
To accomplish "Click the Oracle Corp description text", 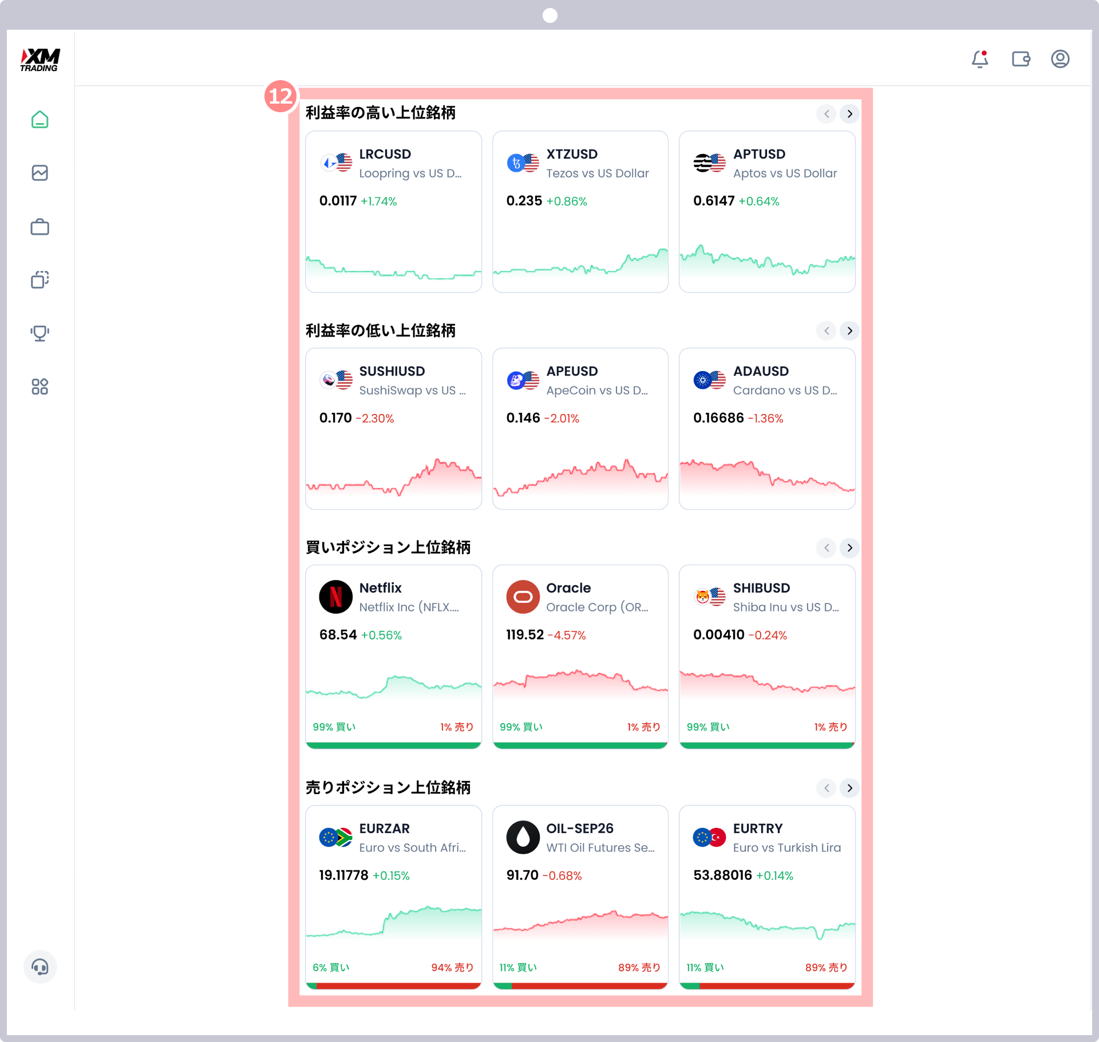I will point(597,607).
